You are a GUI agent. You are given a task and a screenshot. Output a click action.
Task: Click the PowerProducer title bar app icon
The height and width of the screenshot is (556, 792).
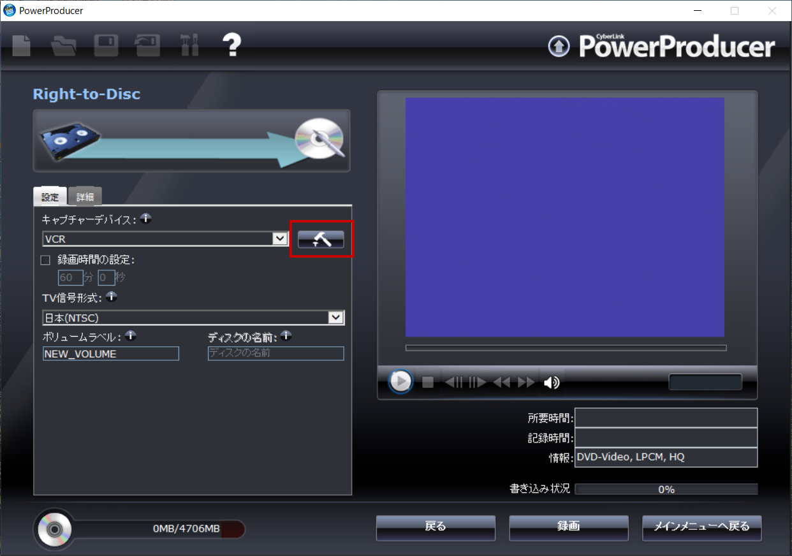coord(10,11)
